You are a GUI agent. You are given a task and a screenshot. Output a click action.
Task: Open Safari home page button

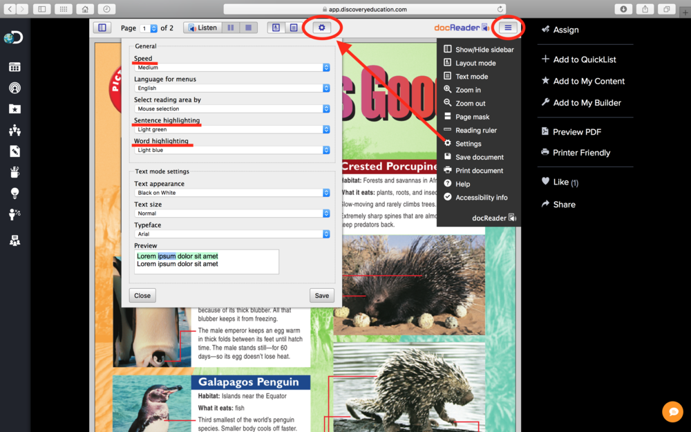(85, 9)
